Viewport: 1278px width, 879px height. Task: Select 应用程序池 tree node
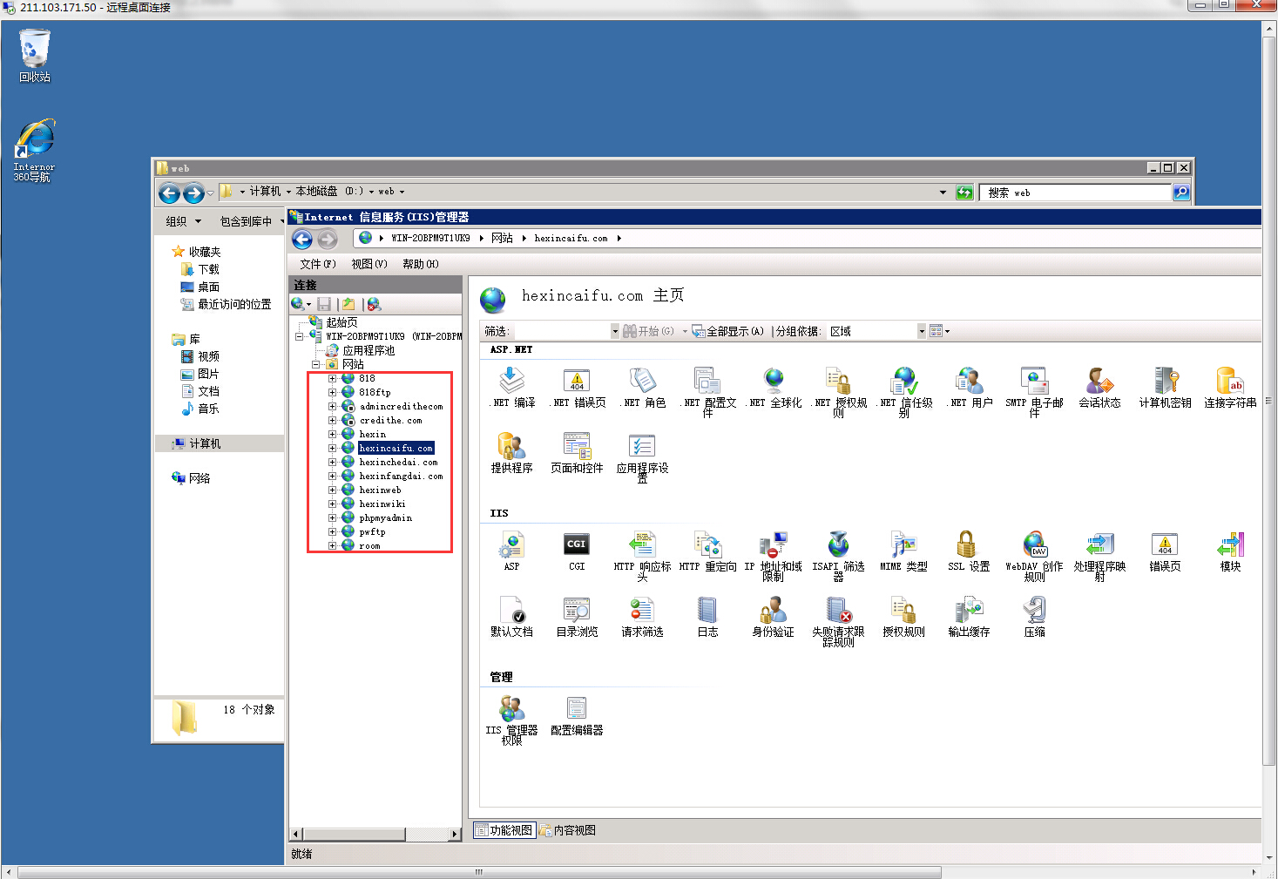click(x=369, y=350)
